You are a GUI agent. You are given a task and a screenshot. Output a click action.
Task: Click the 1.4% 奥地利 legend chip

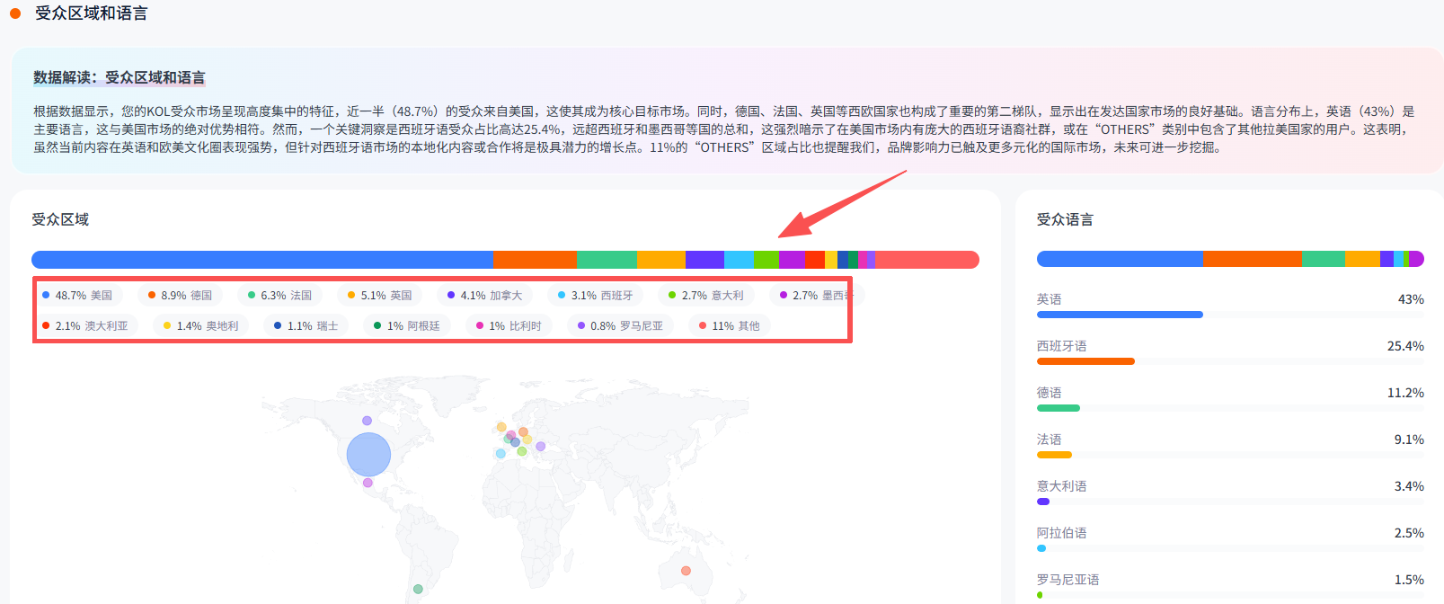coord(201,325)
